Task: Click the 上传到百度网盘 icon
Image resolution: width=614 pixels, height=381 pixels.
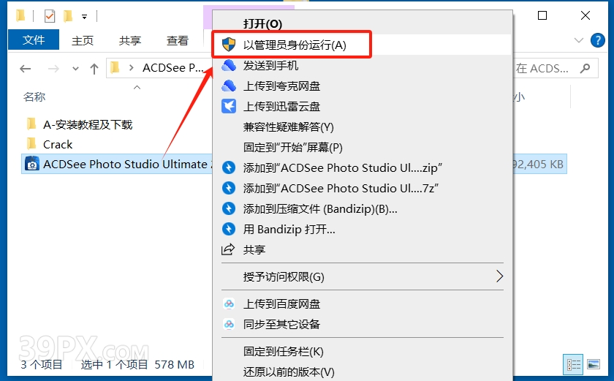Action: tap(229, 304)
